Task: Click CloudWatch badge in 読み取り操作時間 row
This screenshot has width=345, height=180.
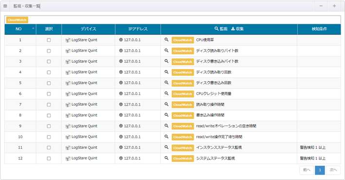Action: [182, 105]
